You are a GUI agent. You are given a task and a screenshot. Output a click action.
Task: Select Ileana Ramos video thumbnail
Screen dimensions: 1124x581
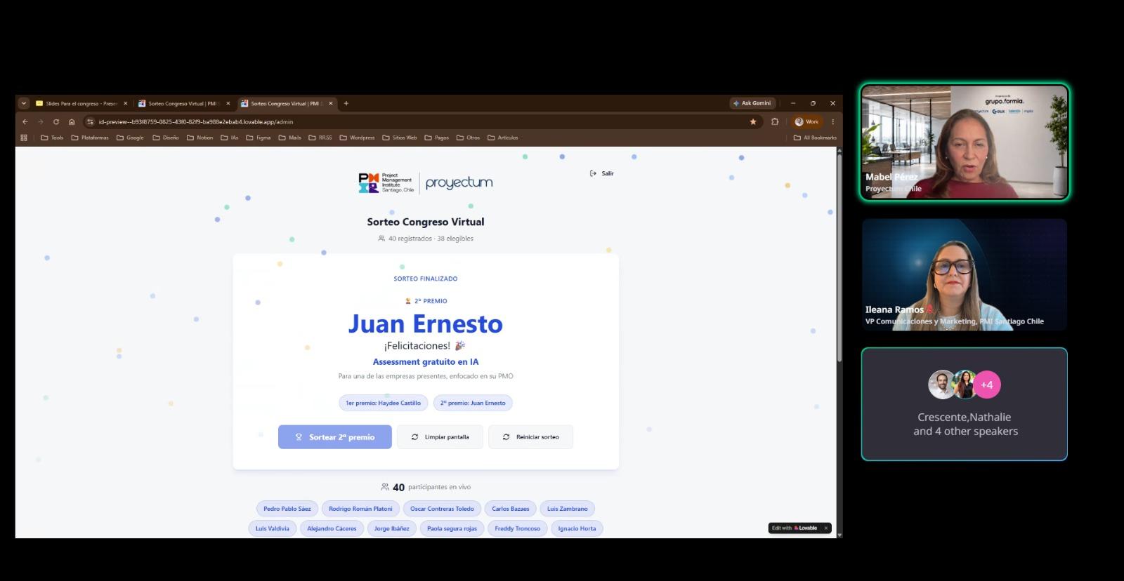click(x=965, y=274)
